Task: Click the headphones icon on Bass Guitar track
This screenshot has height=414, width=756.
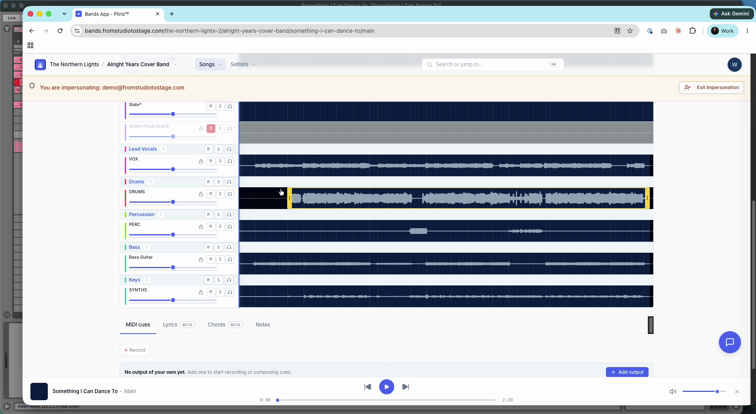Action: point(230,259)
